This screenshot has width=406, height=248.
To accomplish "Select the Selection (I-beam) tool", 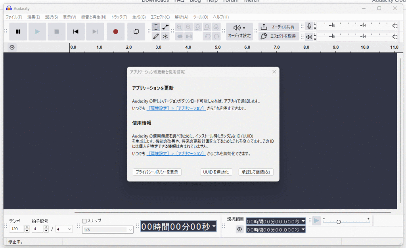I will pyautogui.click(x=156, y=27).
